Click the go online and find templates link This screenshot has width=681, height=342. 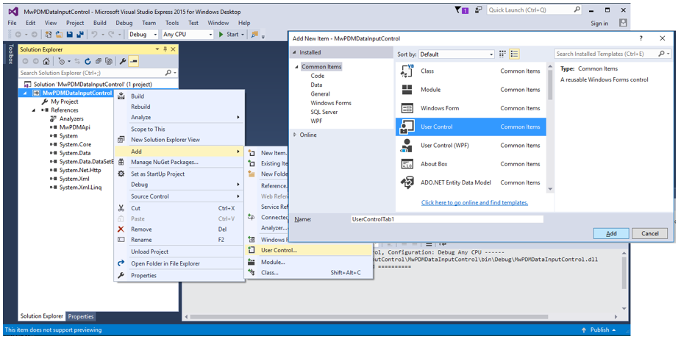[x=474, y=202]
